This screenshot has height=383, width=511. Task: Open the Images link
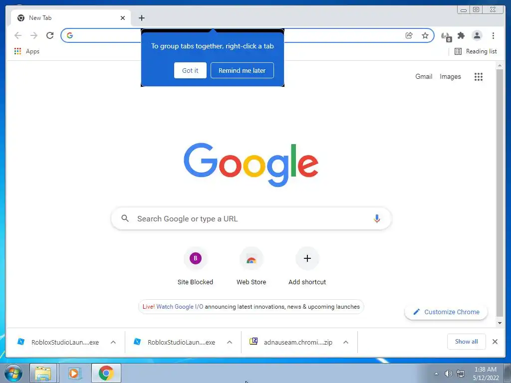[450, 76]
